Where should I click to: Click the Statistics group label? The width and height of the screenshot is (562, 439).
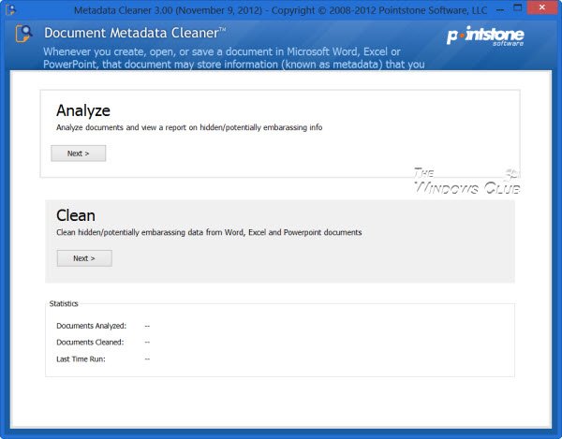[x=64, y=303]
